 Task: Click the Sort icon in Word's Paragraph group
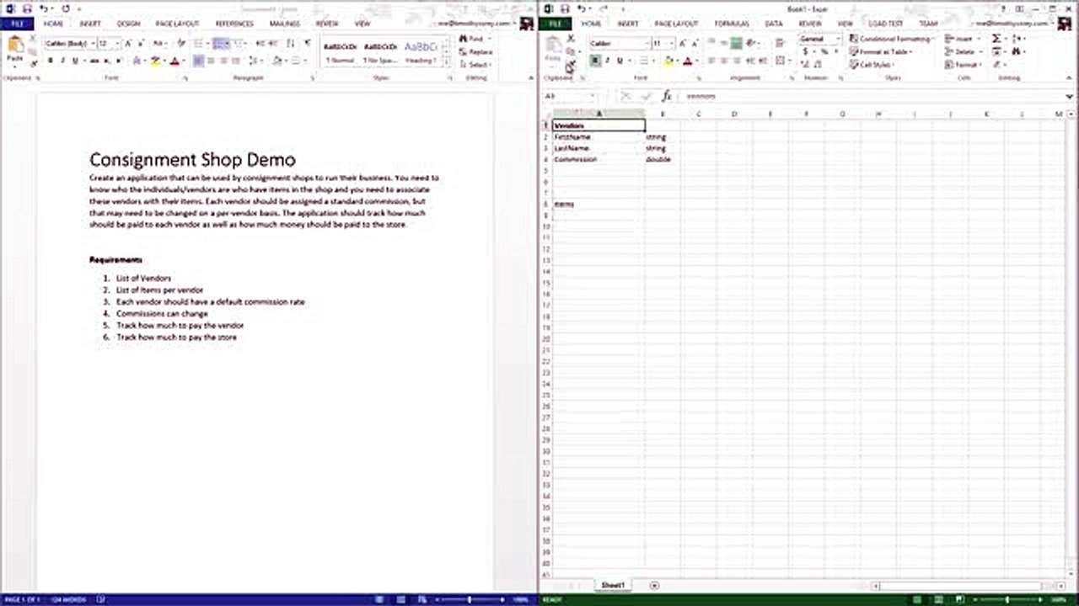coord(292,43)
